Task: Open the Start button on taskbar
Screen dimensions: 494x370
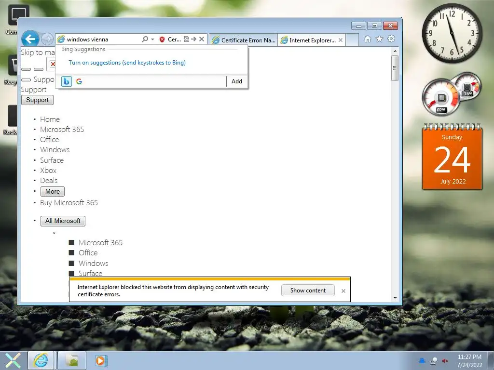Action: tap(13, 360)
